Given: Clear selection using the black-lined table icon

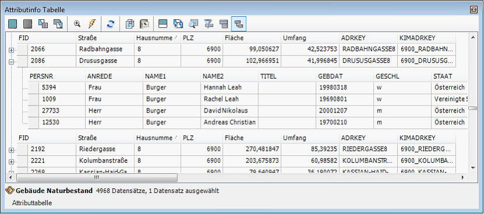Looking at the screenshot, I should coord(28,24).
